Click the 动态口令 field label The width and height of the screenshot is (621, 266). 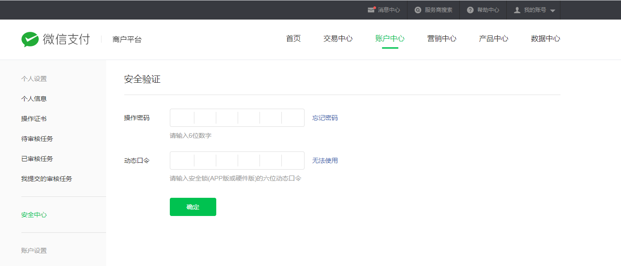[x=137, y=161]
